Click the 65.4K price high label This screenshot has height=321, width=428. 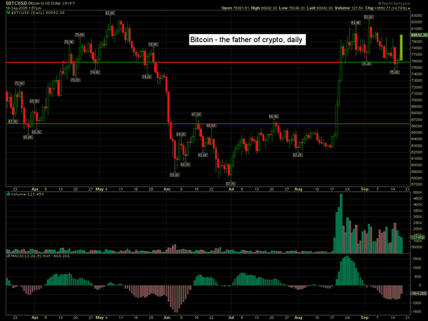[x=211, y=125]
